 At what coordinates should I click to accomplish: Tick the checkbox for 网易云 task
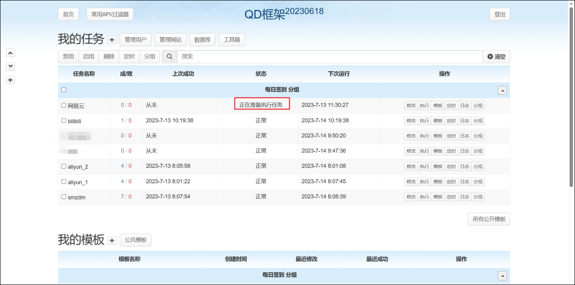coord(64,105)
